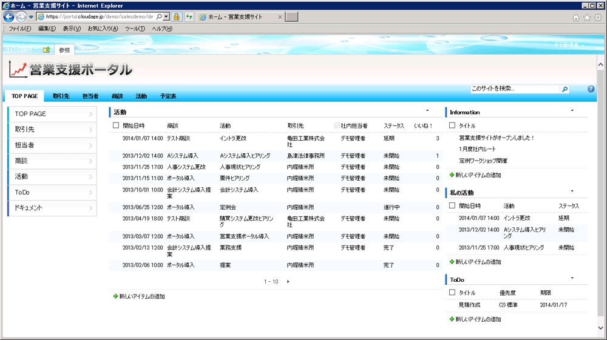Click the IE back arrow button
Image resolution: width=607 pixels, height=340 pixels.
coord(9,17)
